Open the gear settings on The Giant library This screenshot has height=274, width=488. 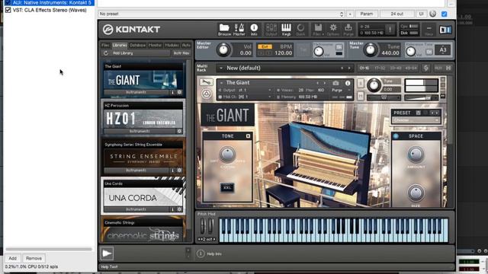tap(179, 92)
